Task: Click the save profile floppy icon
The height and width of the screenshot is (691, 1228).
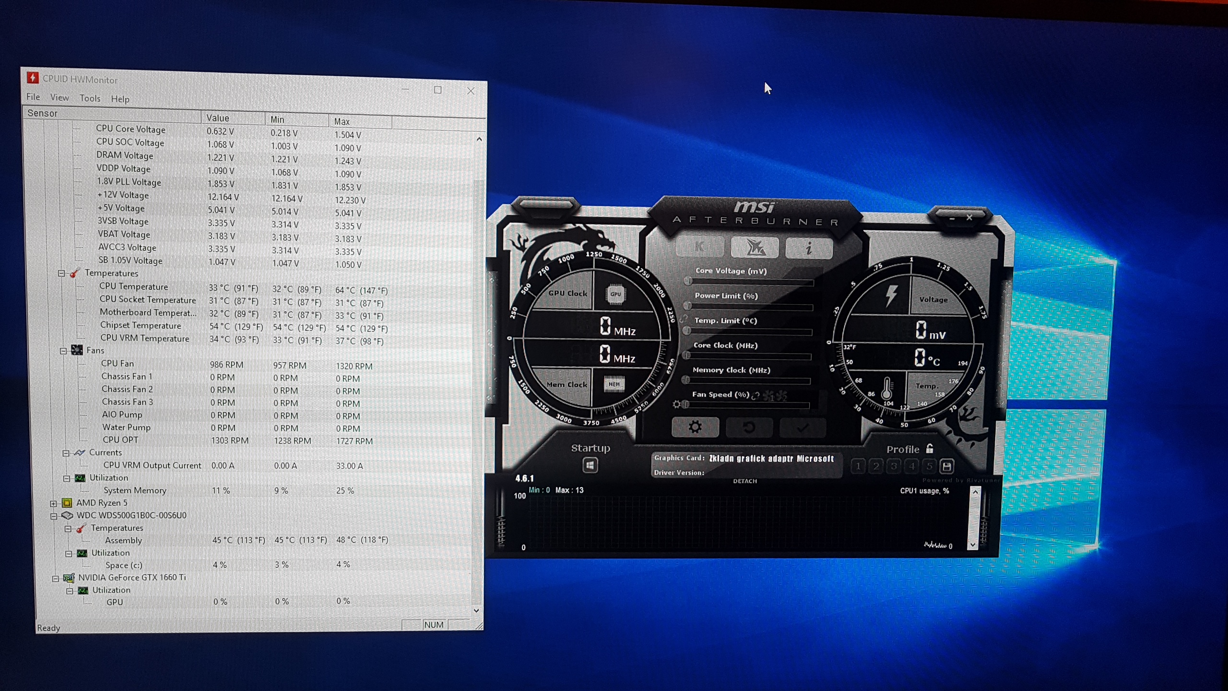Action: point(946,466)
